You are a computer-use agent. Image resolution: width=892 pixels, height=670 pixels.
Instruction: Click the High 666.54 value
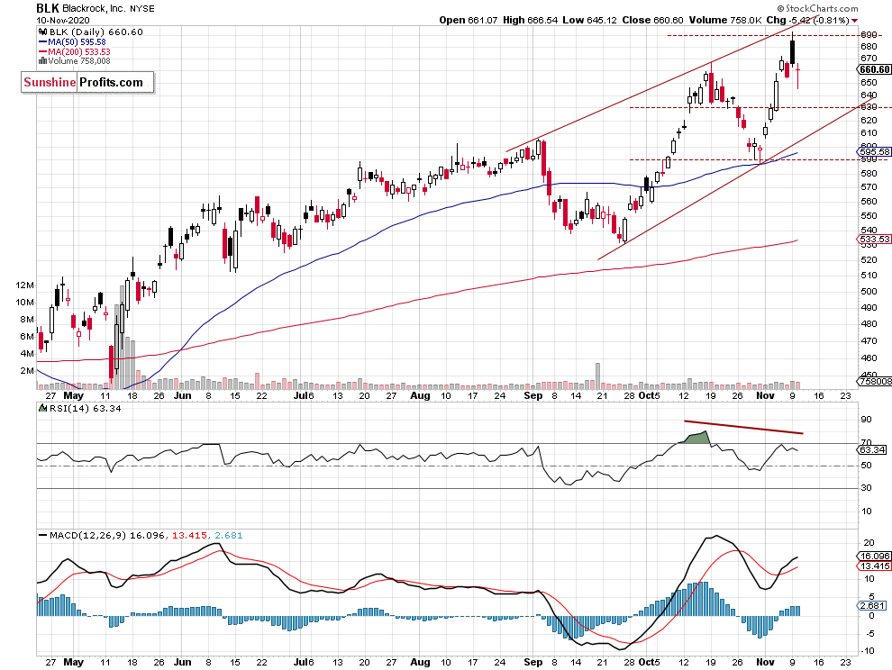point(529,20)
